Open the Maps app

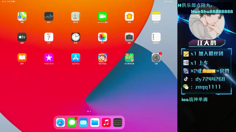click(x=22, y=16)
